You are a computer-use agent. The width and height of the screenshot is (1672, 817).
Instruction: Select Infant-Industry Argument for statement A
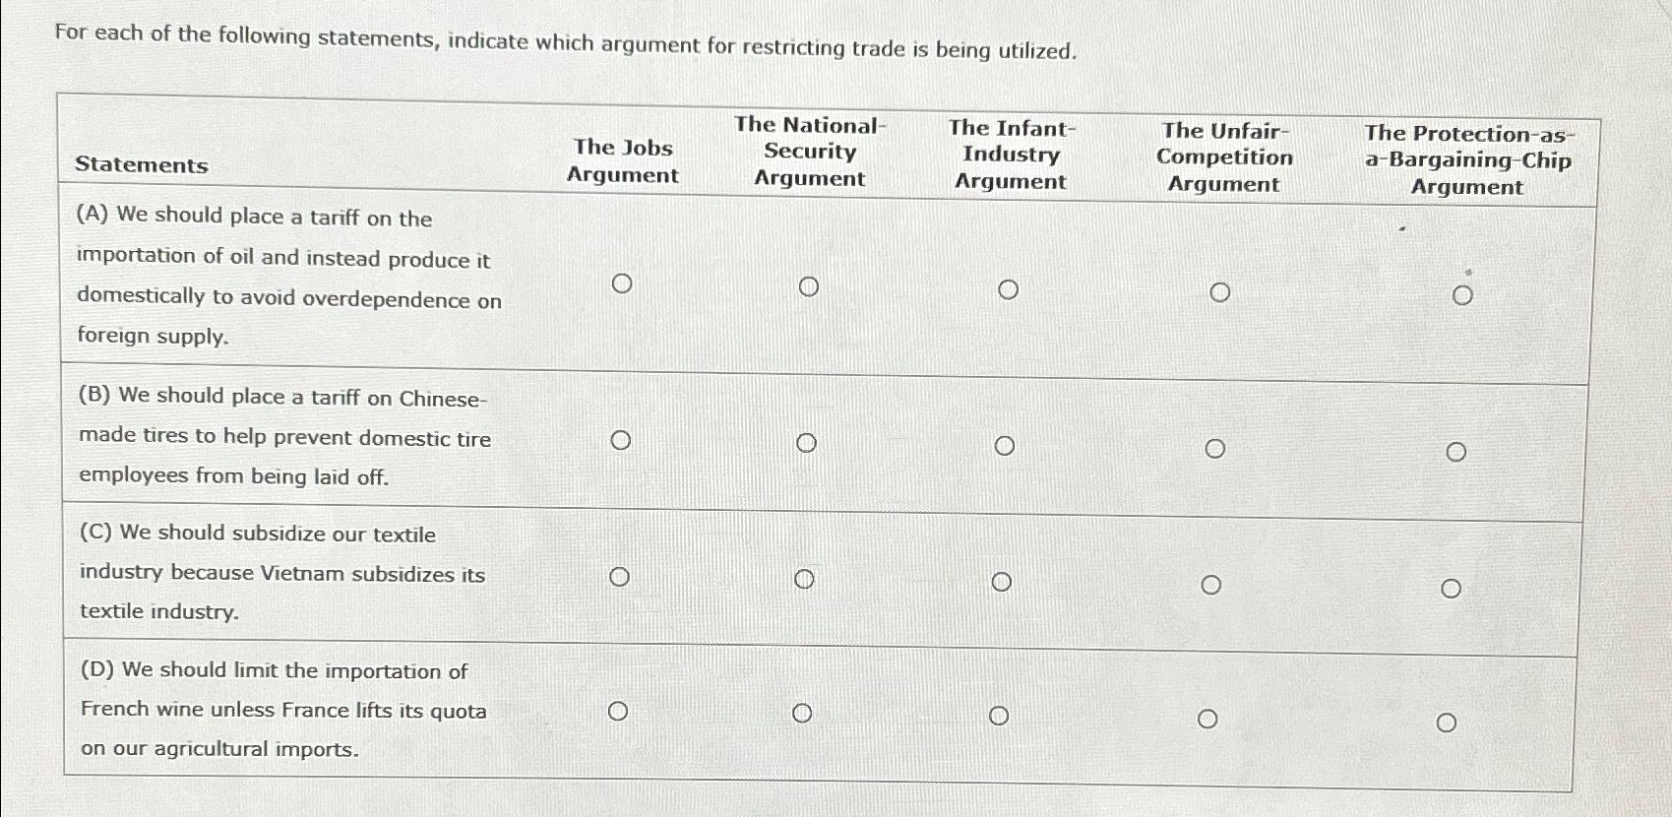1008,289
